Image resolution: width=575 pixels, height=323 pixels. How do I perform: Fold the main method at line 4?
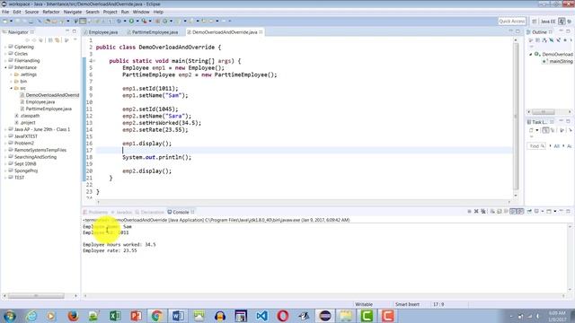pyautogui.click(x=93, y=61)
